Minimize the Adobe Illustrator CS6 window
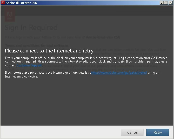Image resolution: width=174 pixels, height=139 pixels. [x=162, y=3]
